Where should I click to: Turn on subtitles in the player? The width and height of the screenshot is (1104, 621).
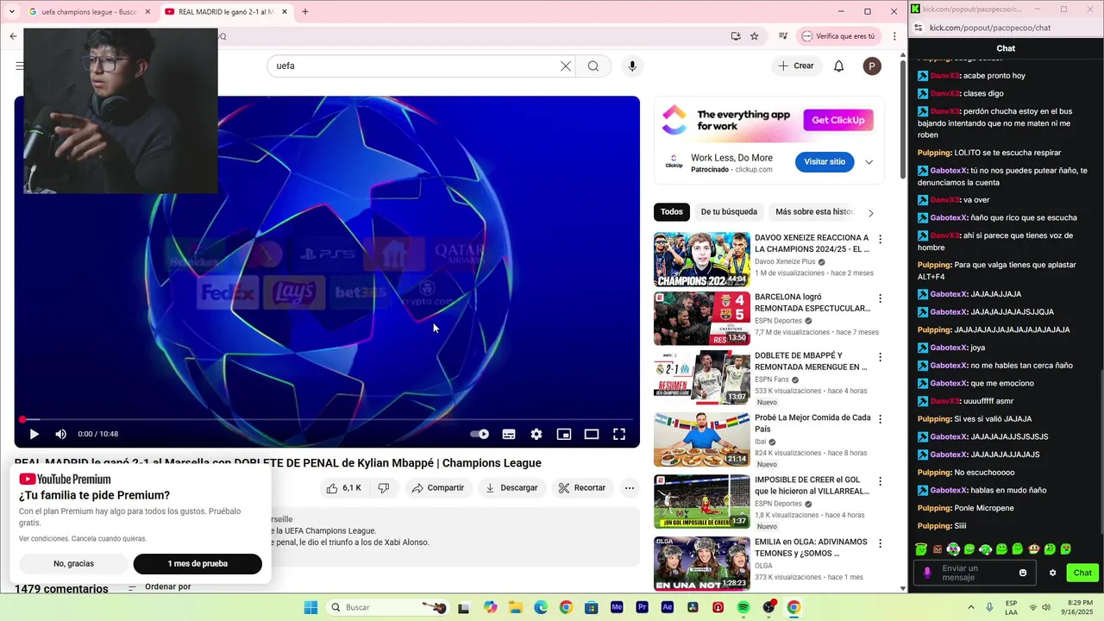(x=509, y=434)
